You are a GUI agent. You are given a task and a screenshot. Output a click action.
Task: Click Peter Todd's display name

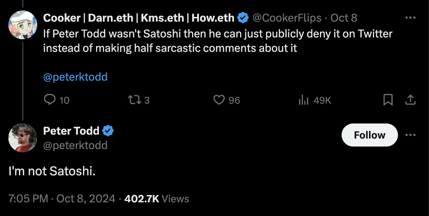coord(71,131)
